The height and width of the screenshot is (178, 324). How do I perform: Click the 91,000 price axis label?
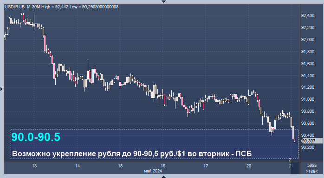click(308, 99)
